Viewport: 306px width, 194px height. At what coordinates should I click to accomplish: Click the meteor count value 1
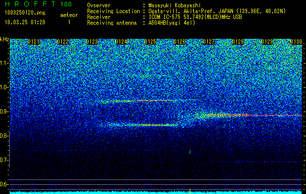pos(69,22)
